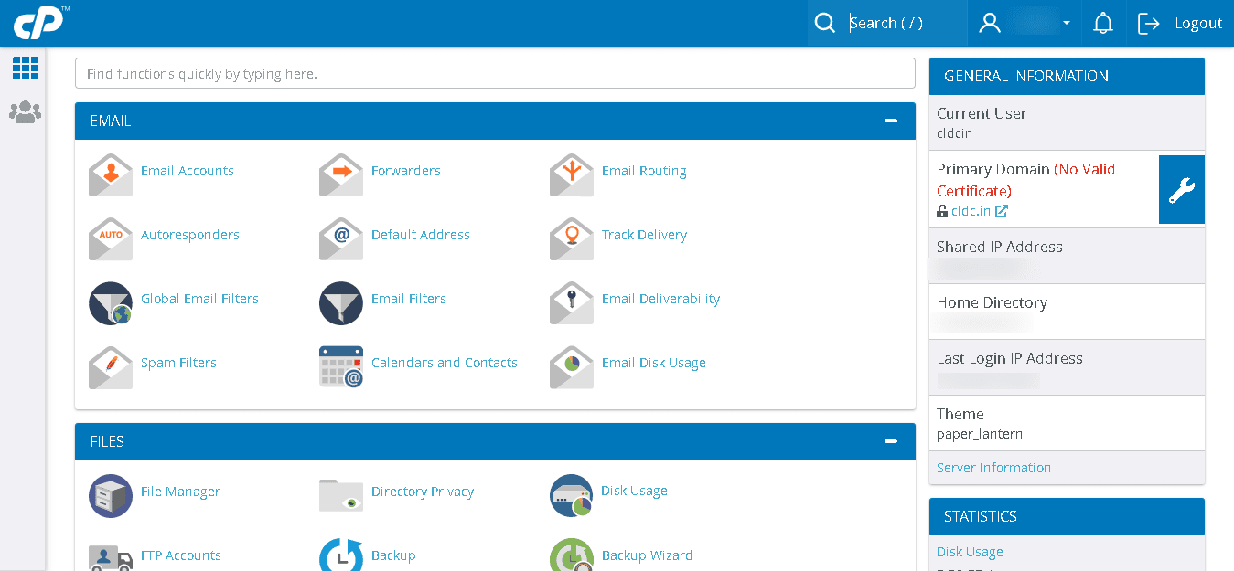Collapse the Files section
Screen dimensions: 1234x571
pyautogui.click(x=891, y=441)
